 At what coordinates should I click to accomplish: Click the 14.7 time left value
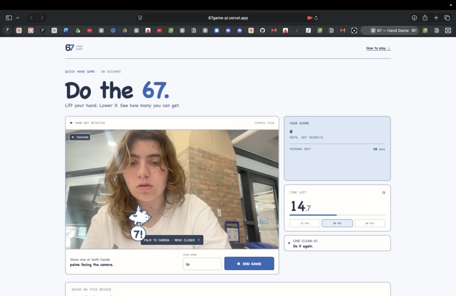(x=301, y=206)
